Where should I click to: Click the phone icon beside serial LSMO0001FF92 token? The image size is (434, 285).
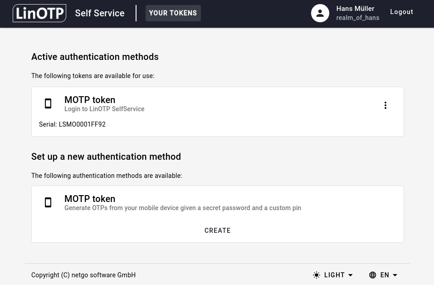coord(48,104)
